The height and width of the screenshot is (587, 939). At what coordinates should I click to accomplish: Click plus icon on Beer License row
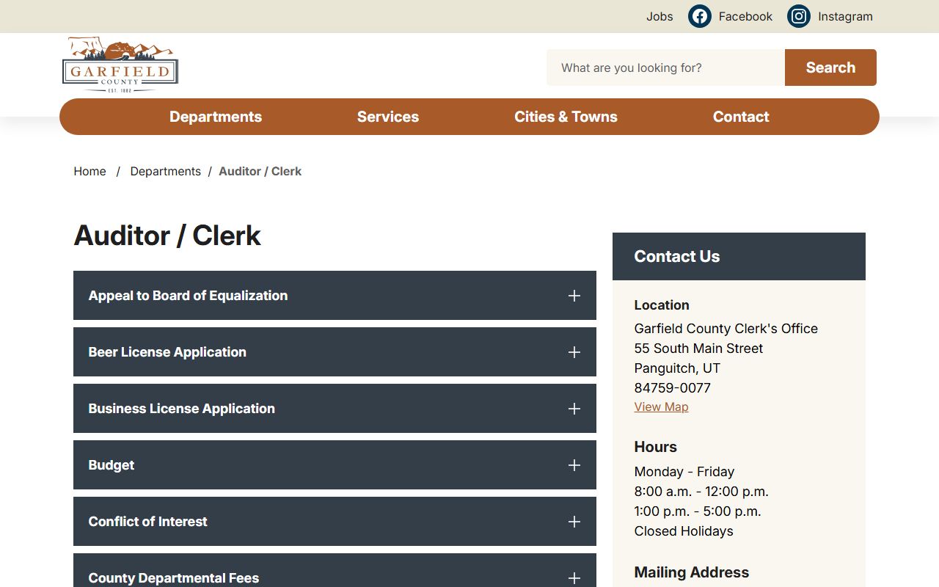[574, 352]
